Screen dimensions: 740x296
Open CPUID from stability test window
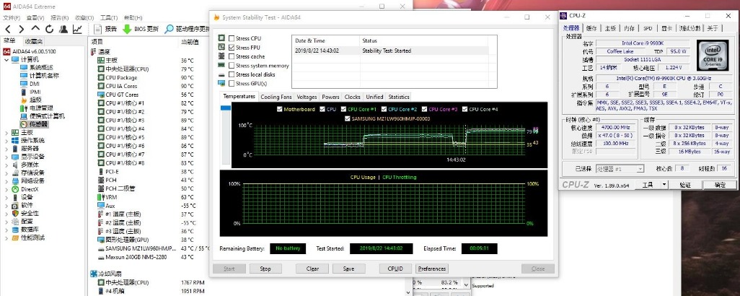(x=395, y=269)
